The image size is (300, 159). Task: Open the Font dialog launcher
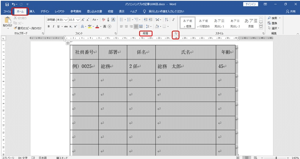pos(116,33)
